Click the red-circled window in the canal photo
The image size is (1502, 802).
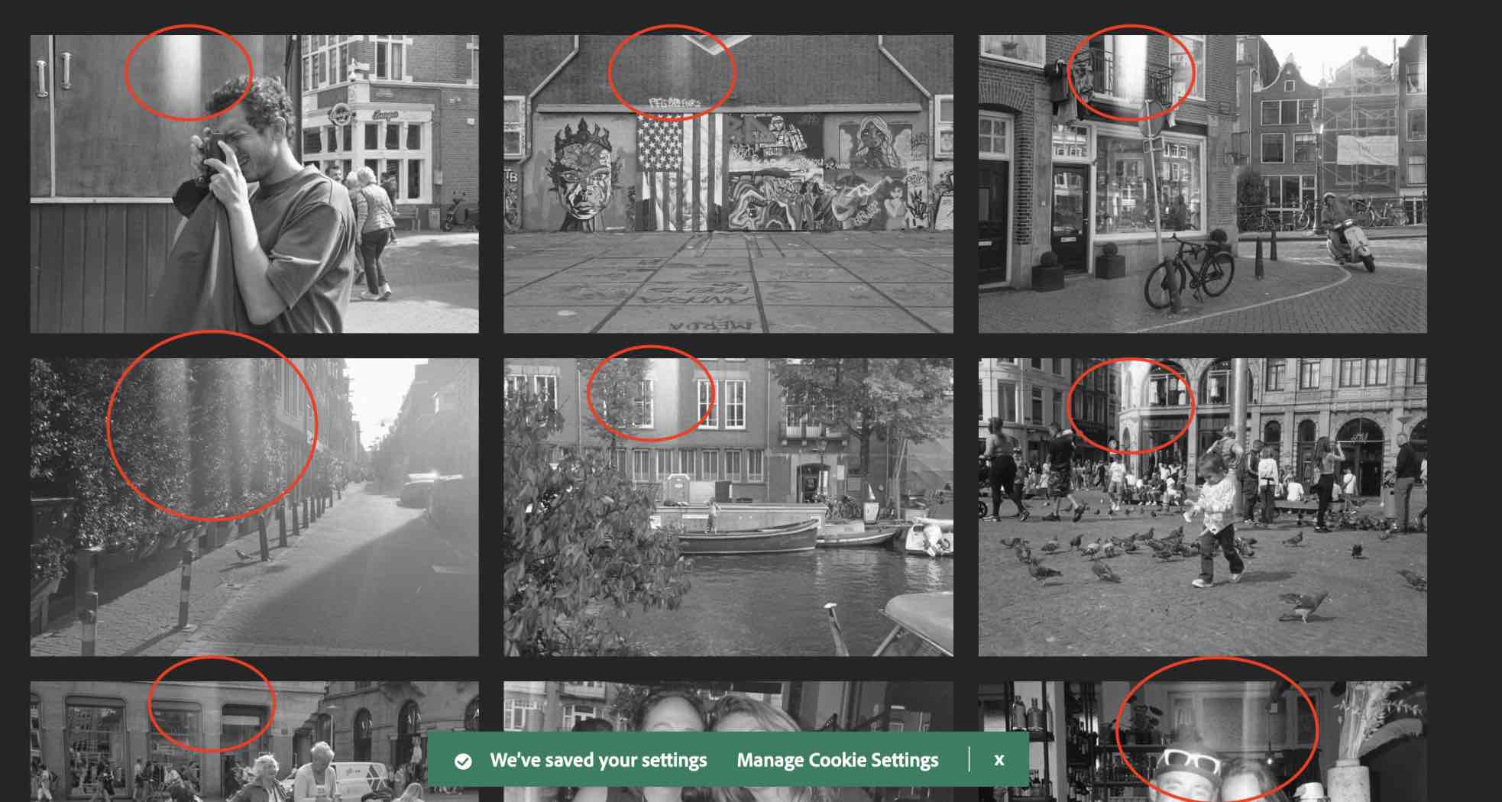click(x=650, y=393)
